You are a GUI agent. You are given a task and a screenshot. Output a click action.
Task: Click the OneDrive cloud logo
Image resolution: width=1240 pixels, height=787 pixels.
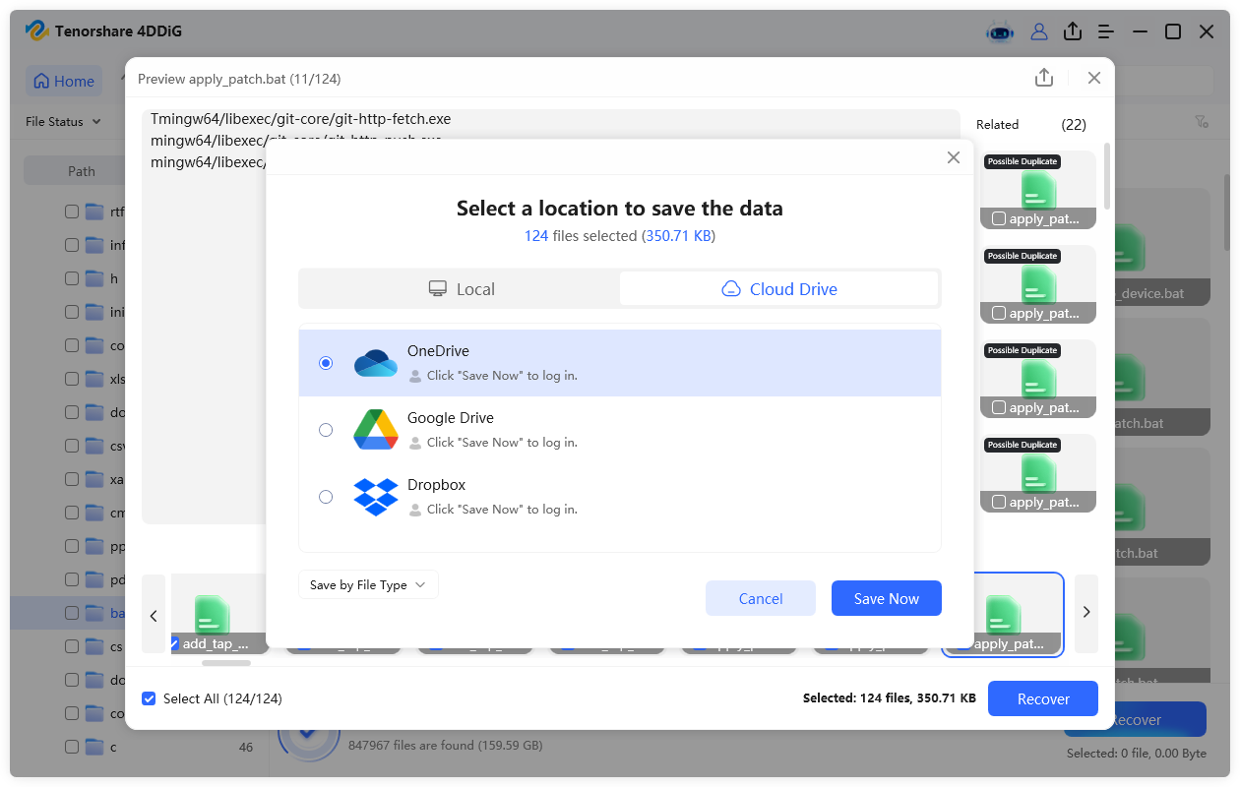(375, 363)
